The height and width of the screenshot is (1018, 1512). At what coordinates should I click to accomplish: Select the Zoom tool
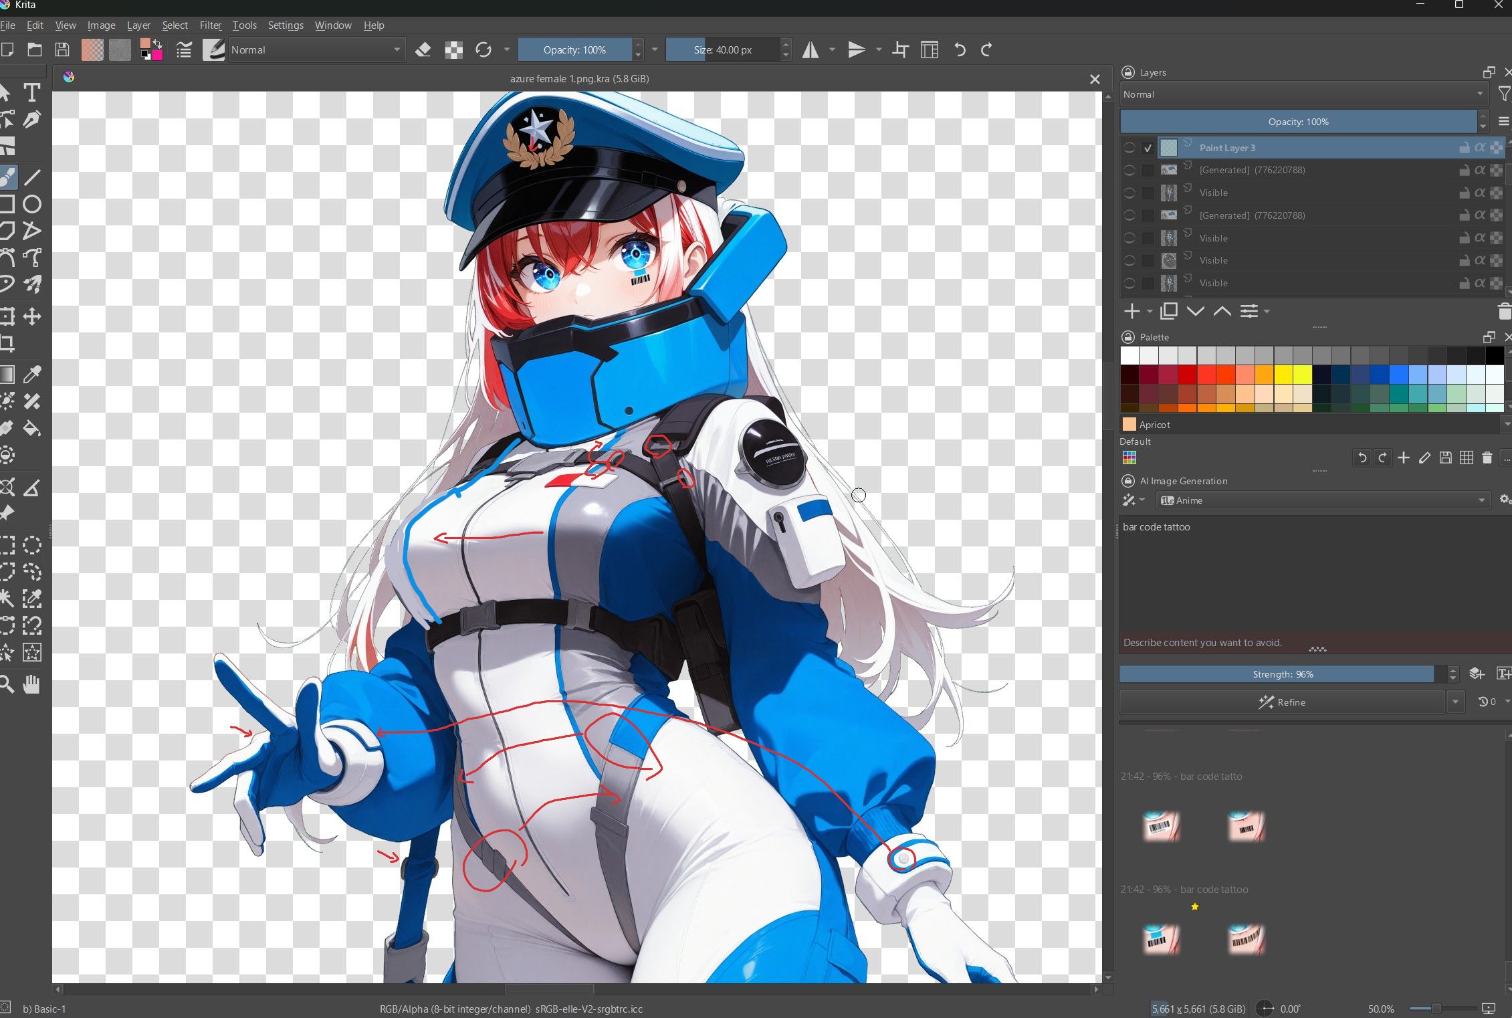click(7, 684)
